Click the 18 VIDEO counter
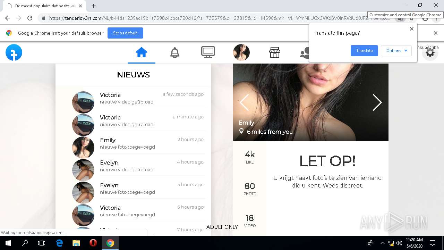This screenshot has width=444, height=250. [x=250, y=221]
